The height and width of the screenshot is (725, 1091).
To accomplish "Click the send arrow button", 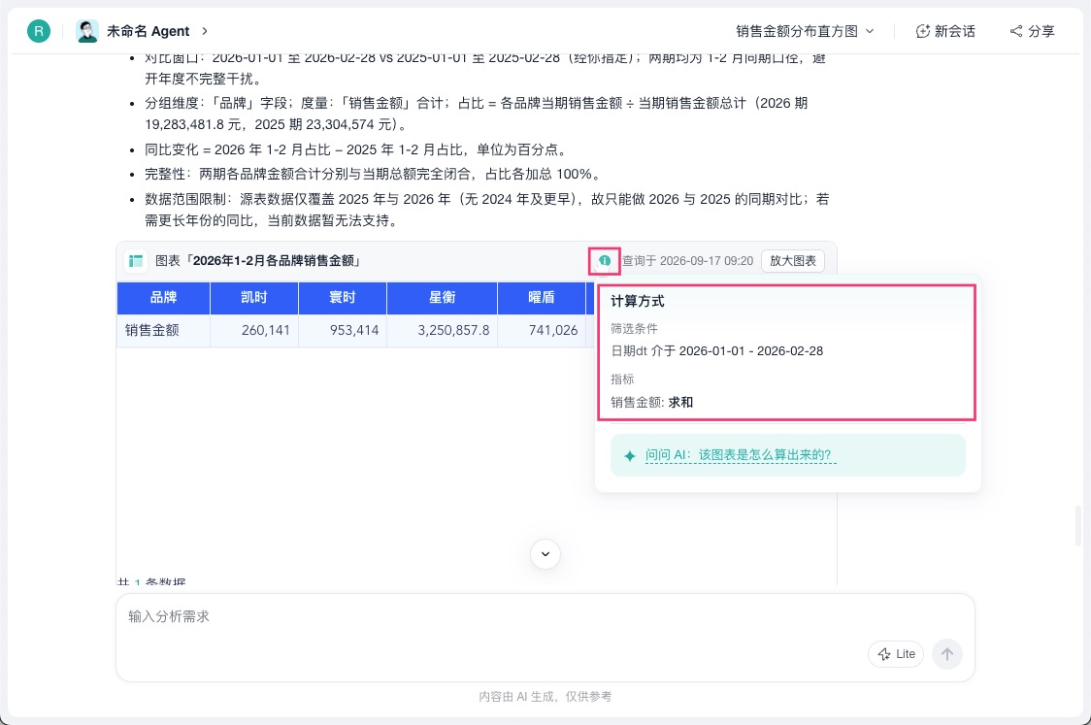I will [947, 654].
